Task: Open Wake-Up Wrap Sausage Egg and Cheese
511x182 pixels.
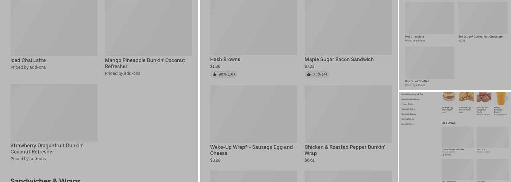Action: point(251,150)
